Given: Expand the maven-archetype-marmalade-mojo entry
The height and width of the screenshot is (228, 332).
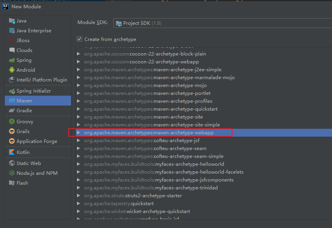Looking at the screenshot, I should [x=79, y=78].
